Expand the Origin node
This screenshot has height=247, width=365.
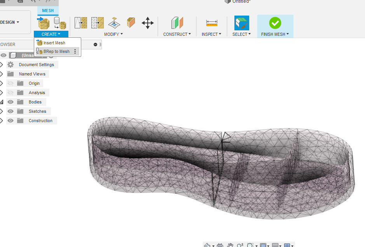(x=2, y=83)
